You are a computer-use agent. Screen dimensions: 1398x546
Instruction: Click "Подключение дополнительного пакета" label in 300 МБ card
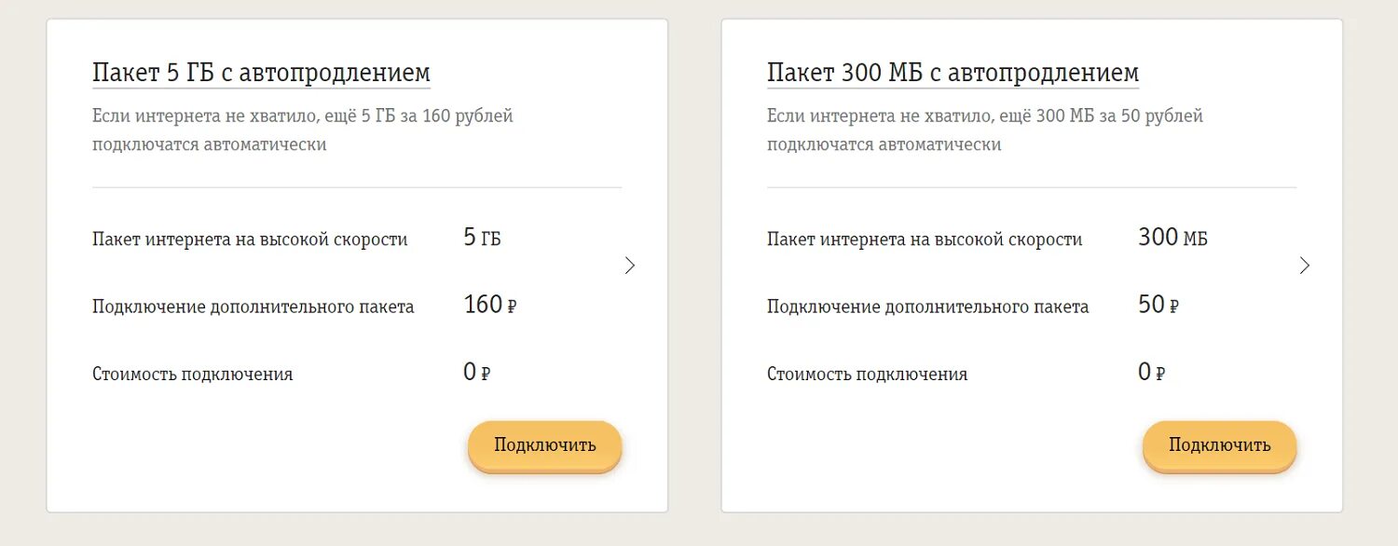point(927,307)
